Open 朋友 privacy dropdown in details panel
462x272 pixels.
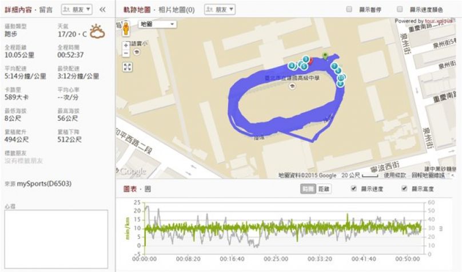77,10
